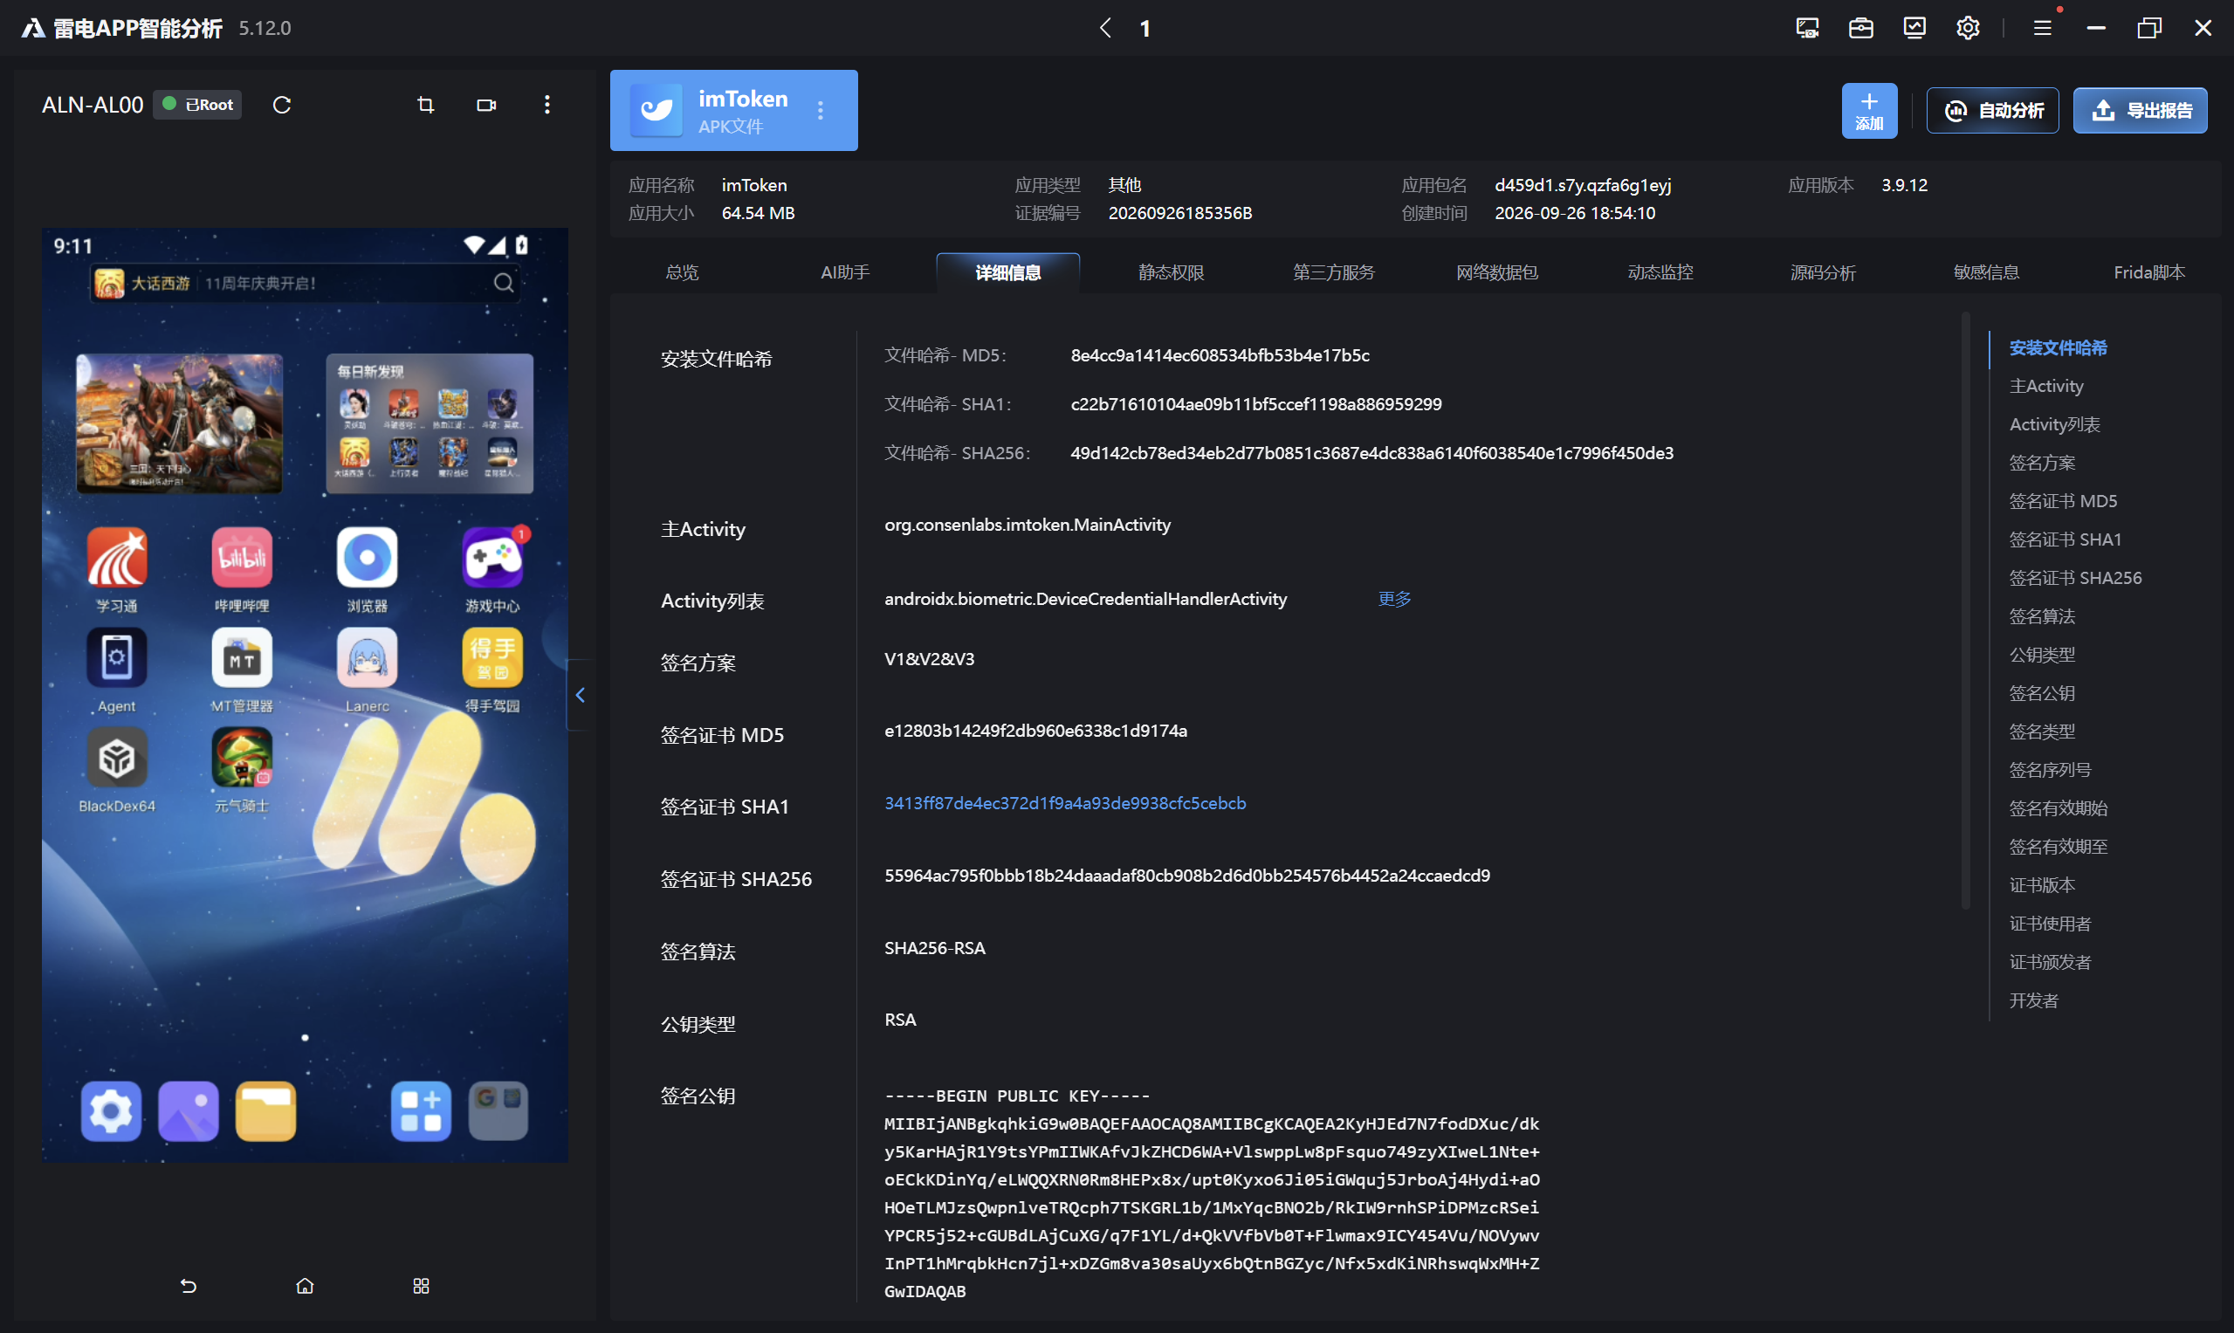Jump to 签名公钥 in the outline

(2043, 693)
